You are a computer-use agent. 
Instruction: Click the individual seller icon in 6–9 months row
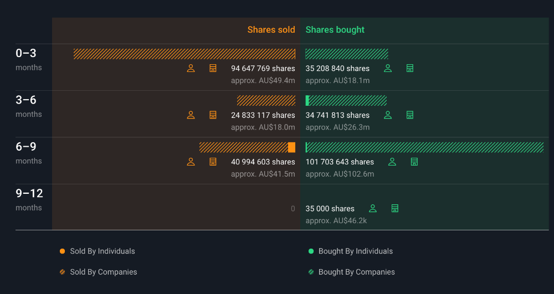(191, 162)
